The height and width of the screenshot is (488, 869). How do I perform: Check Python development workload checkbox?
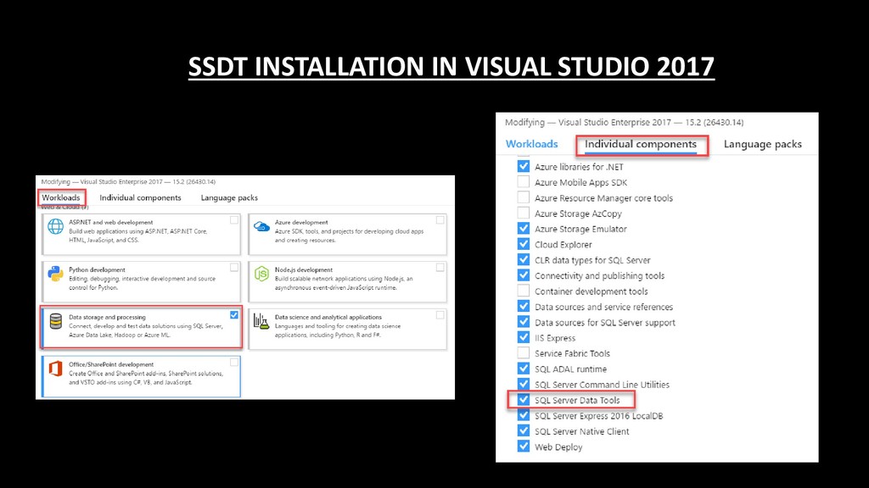click(x=234, y=268)
